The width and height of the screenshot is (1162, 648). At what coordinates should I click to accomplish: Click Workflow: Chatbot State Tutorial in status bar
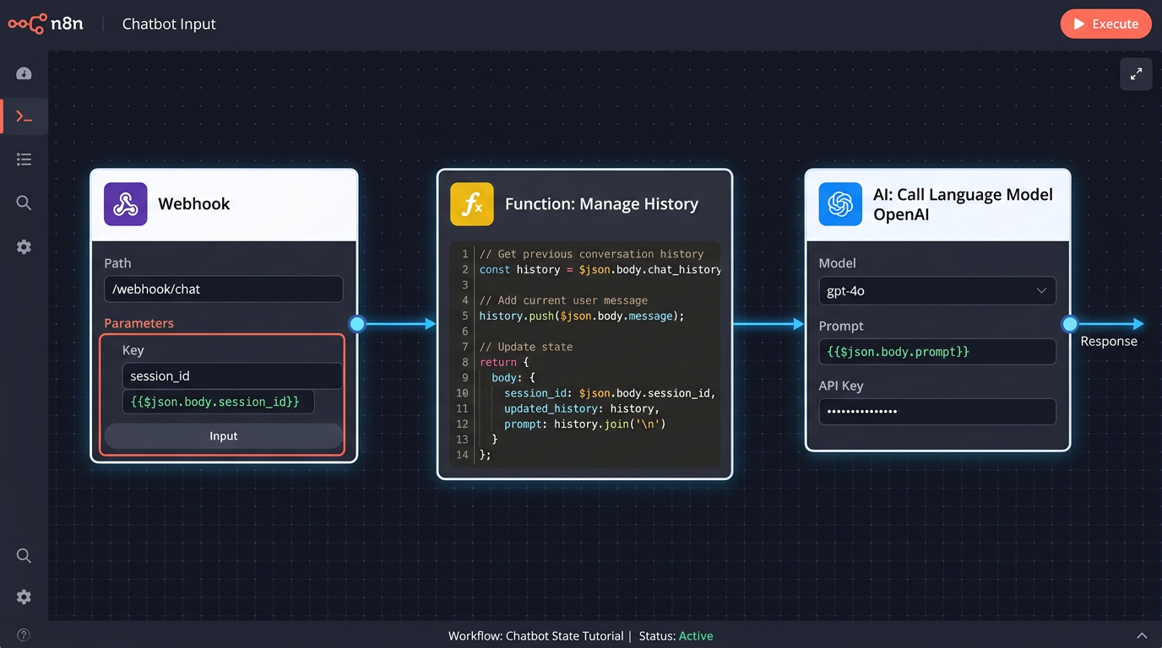(535, 636)
